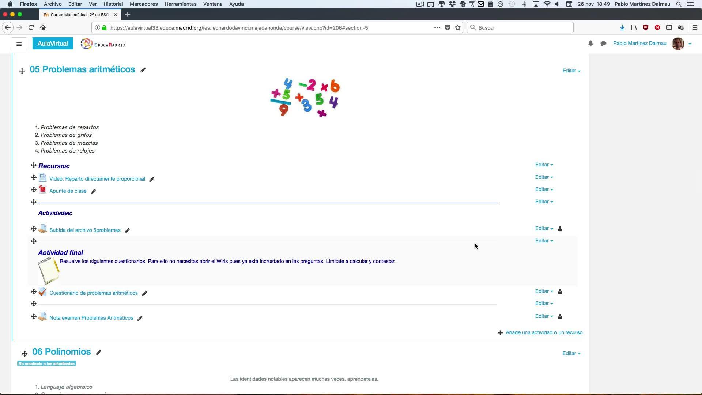Expand Editar dropdown for section 05
Screen dimensions: 702x395
pos(571,71)
